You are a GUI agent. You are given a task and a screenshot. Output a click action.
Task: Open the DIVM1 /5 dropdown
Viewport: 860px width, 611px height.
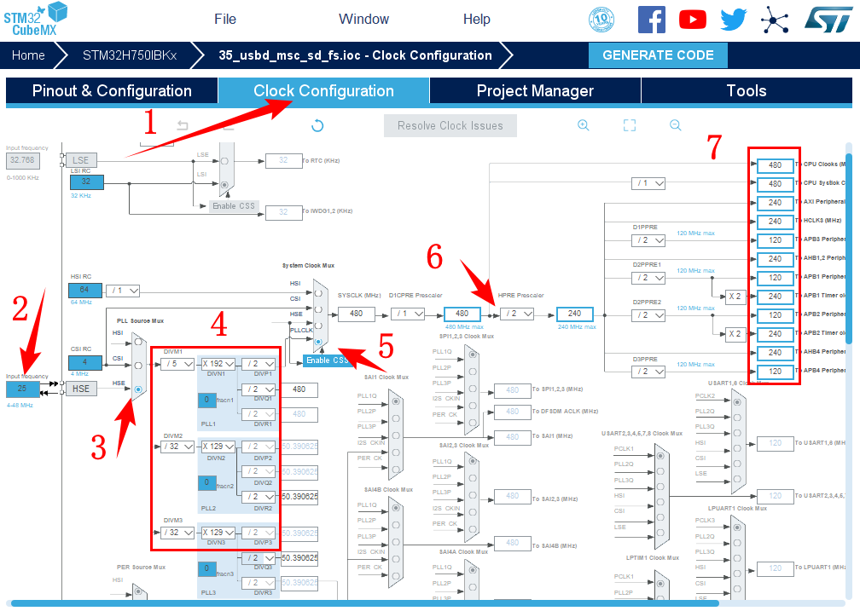[x=177, y=364]
